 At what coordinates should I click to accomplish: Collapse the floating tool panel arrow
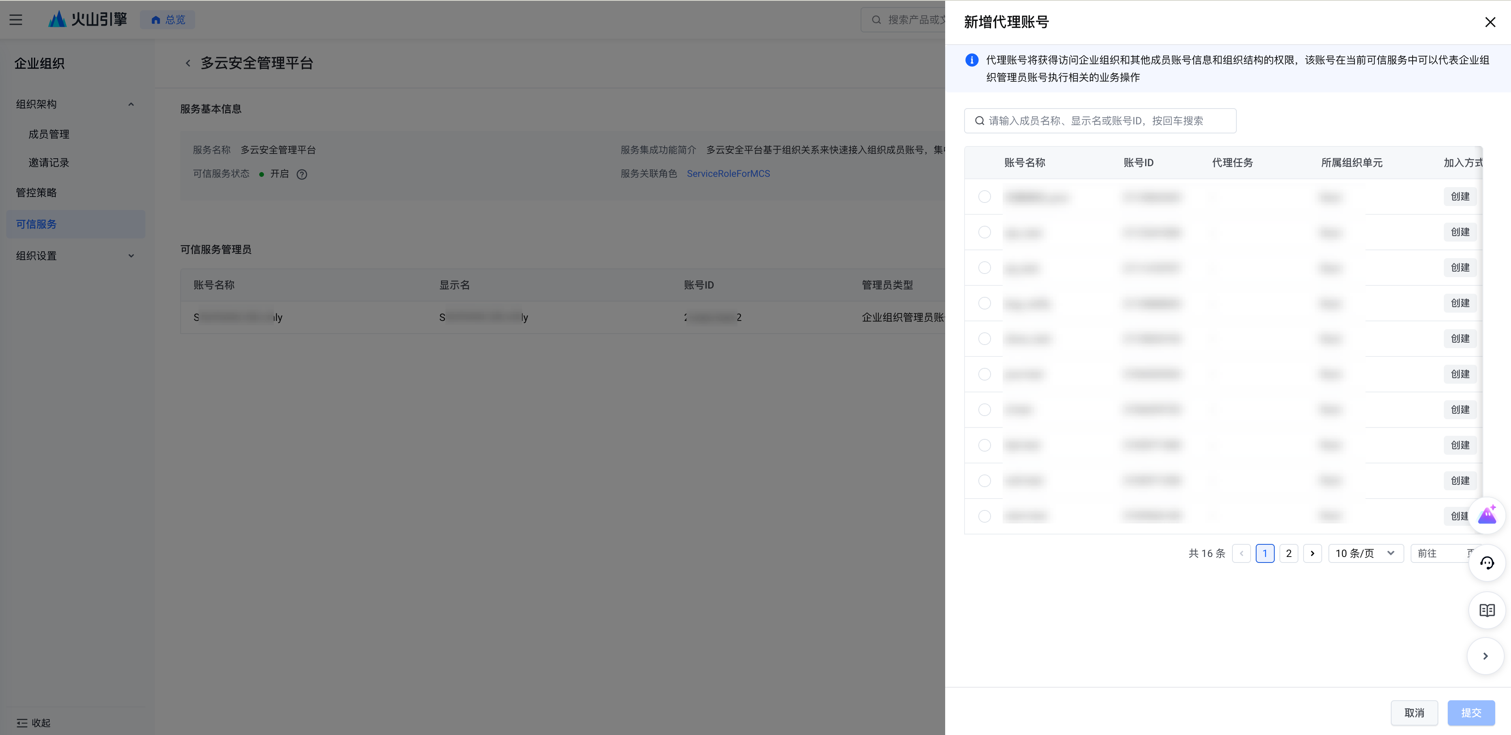coord(1485,656)
